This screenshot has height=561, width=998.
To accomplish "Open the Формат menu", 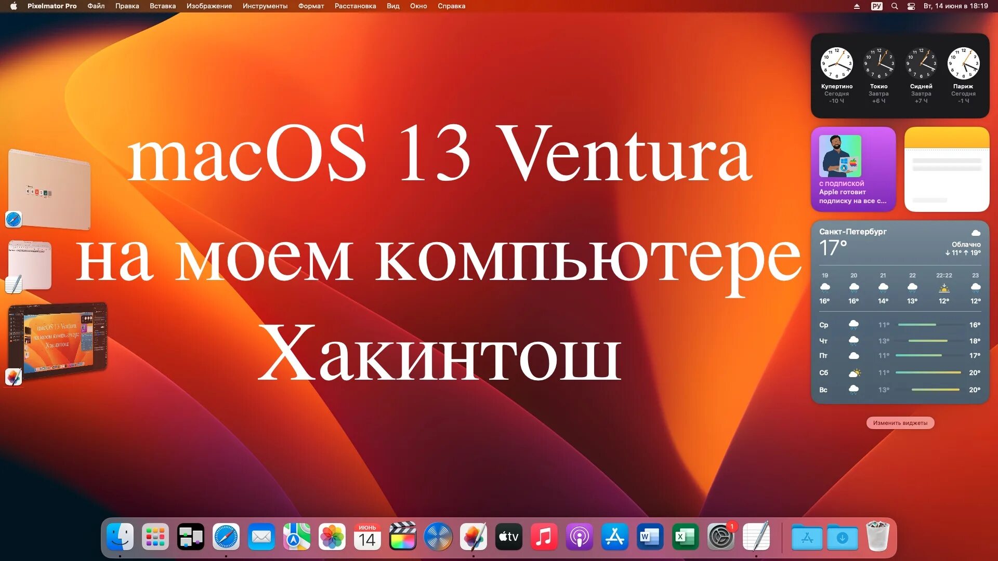I will coord(311,6).
